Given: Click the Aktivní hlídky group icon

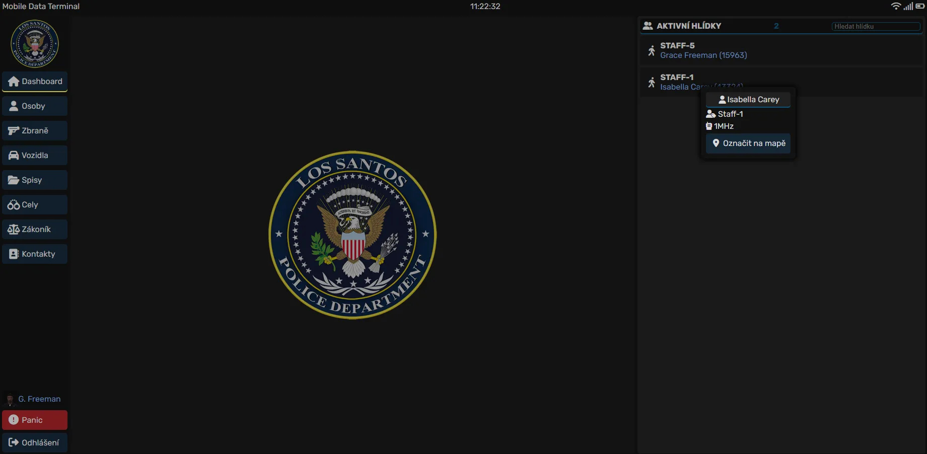Looking at the screenshot, I should 648,26.
